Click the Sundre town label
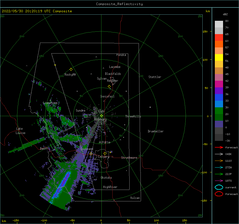Screen dimensions: 239x224 (80, 110)
